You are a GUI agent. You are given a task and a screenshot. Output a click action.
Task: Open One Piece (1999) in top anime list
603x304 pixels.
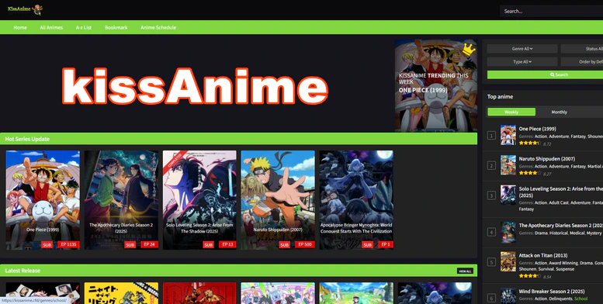tap(537, 129)
